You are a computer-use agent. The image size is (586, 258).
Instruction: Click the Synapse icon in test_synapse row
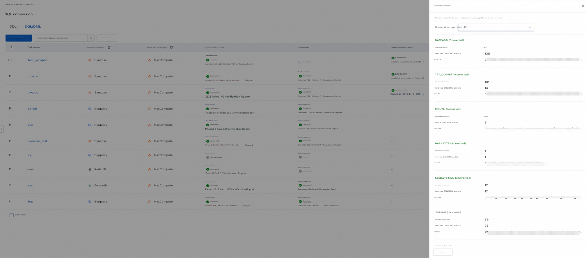click(x=90, y=60)
